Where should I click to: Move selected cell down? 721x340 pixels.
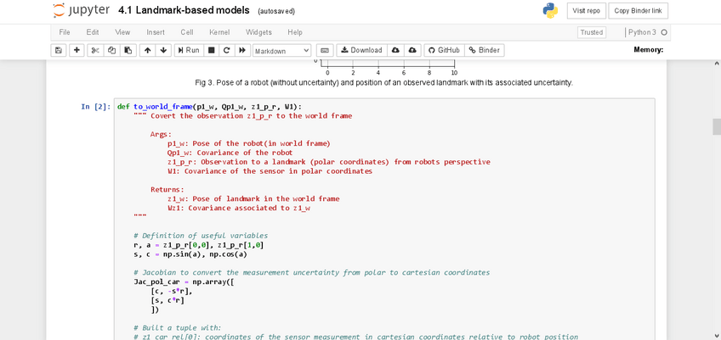[x=163, y=50]
